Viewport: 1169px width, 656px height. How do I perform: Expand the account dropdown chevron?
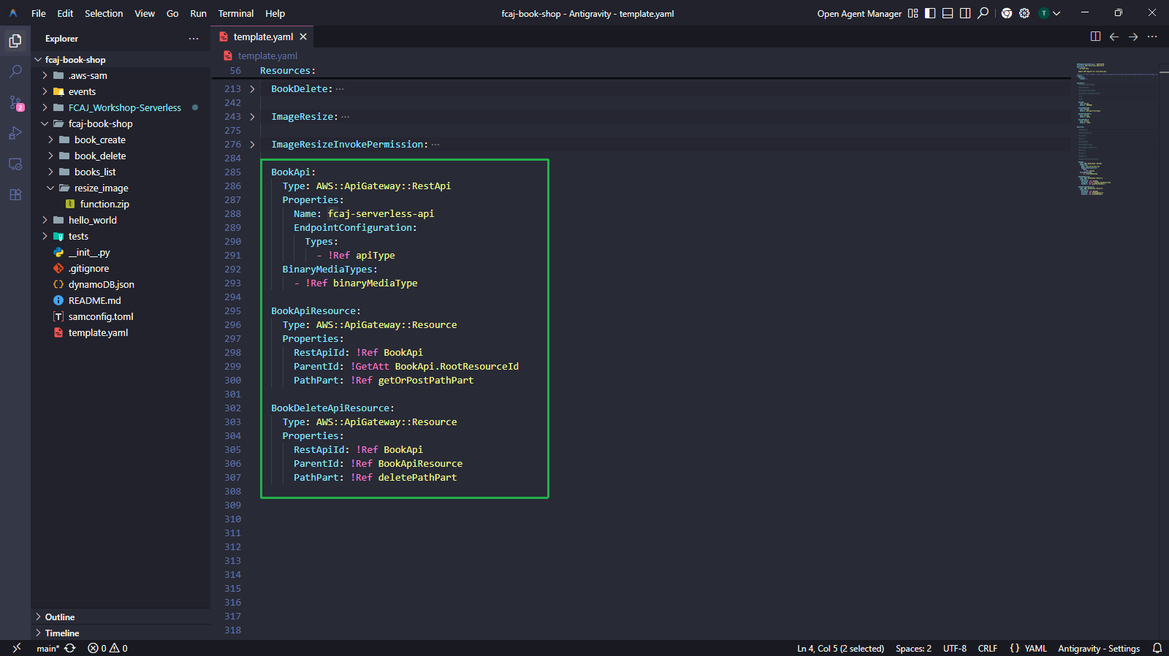point(1056,13)
